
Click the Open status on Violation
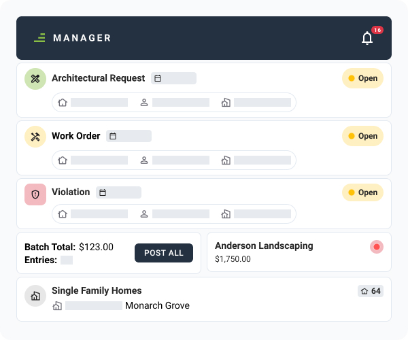tap(362, 192)
